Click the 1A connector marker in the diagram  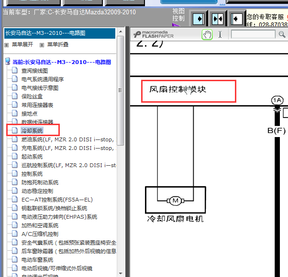click(277, 100)
